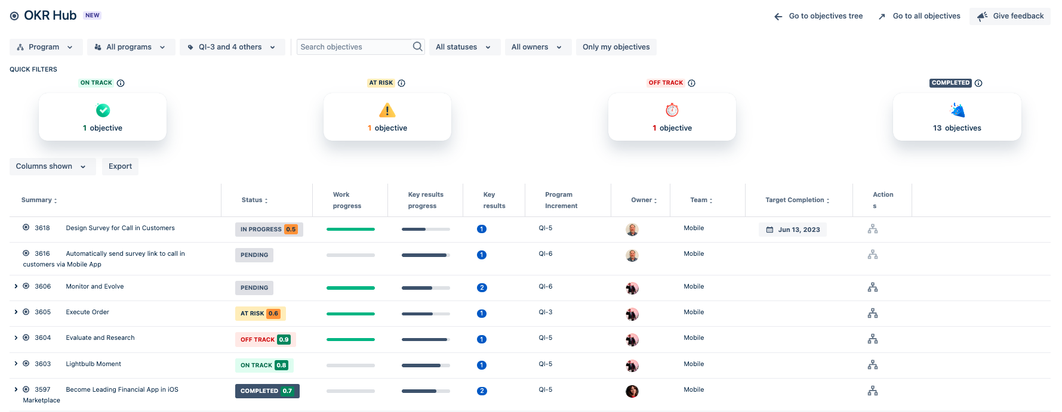Filter by the On Track objective card
This screenshot has height=412, width=1062.
103,117
